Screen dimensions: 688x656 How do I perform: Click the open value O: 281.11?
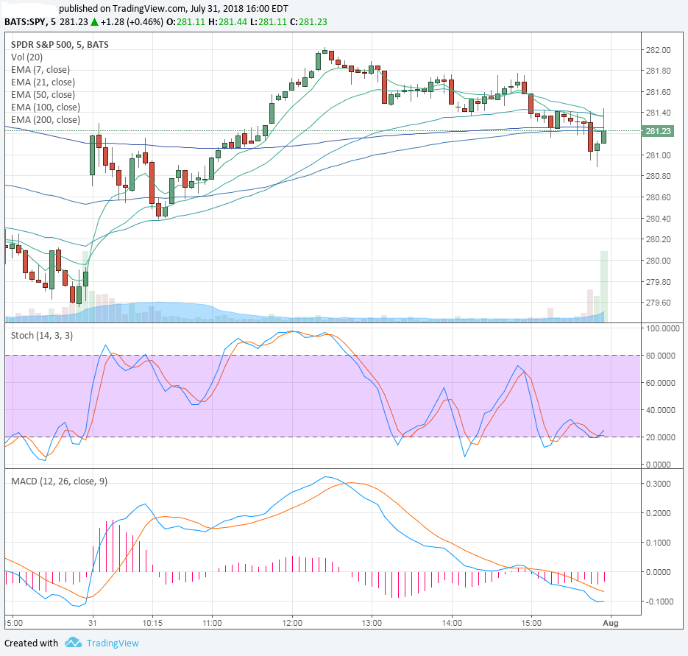(185, 22)
